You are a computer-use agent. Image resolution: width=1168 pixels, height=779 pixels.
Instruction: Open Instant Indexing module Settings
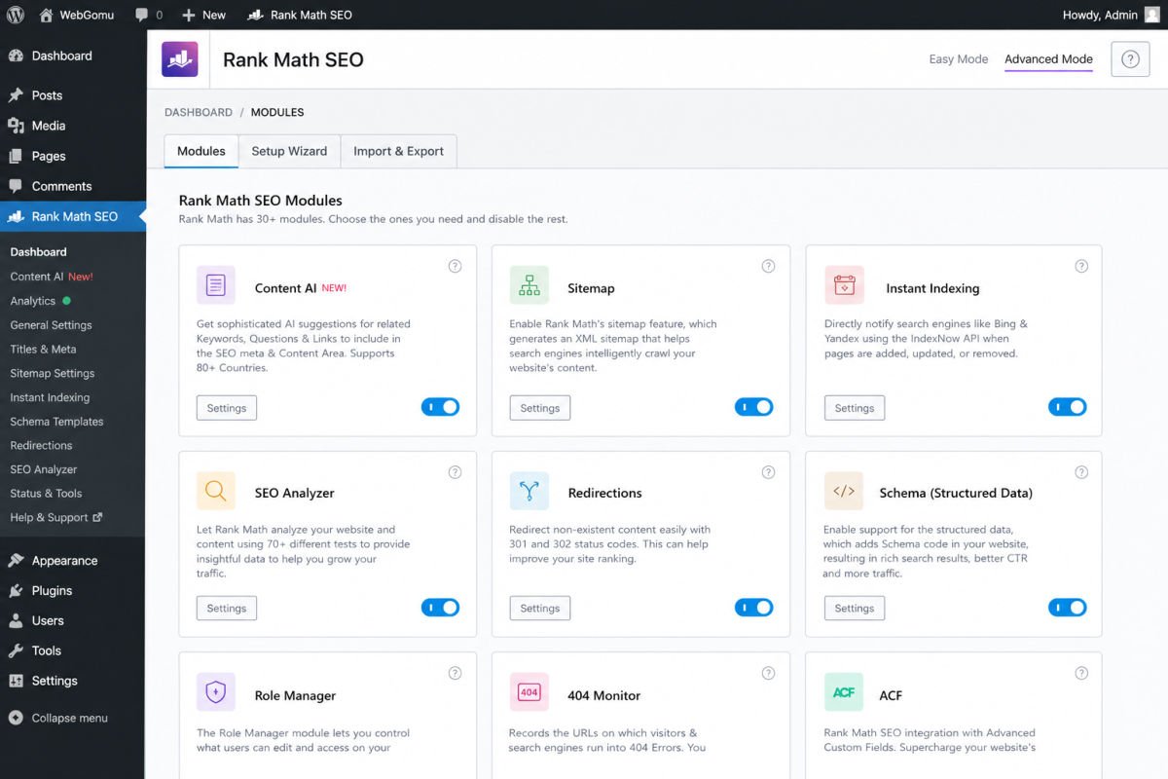click(855, 408)
